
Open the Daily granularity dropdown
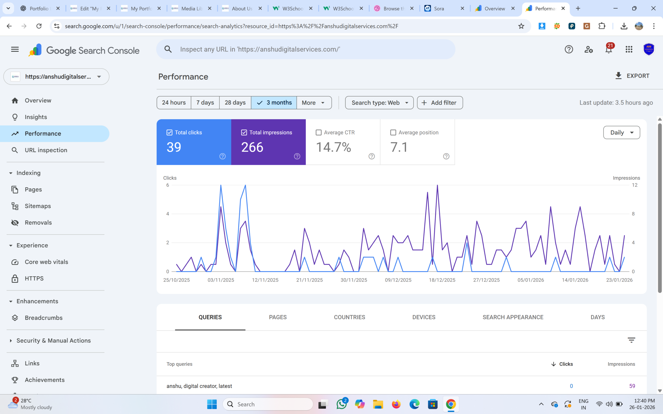[x=621, y=132]
